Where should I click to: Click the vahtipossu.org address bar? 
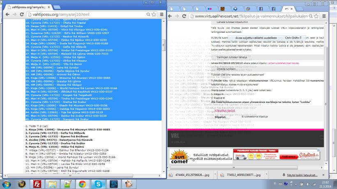pyautogui.click(x=82, y=14)
